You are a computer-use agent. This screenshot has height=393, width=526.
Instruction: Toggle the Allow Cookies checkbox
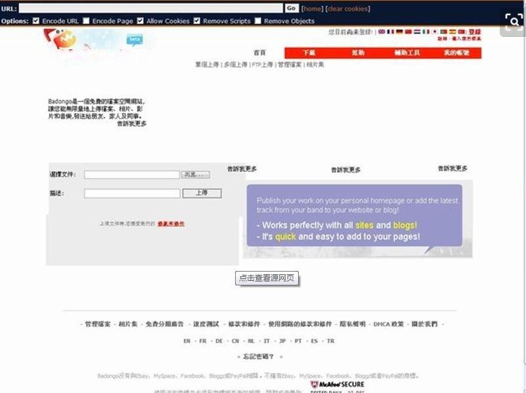pos(141,21)
